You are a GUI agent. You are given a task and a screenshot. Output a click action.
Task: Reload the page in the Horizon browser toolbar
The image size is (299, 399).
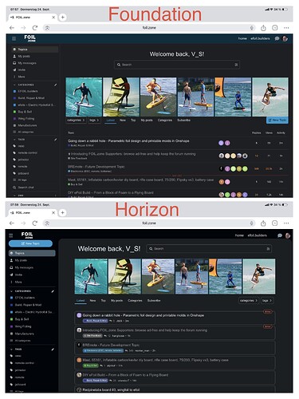tap(35, 223)
